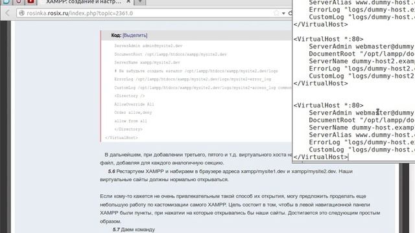Click code line 'allow from all'
This screenshot has width=415, height=233.
pos(130,121)
